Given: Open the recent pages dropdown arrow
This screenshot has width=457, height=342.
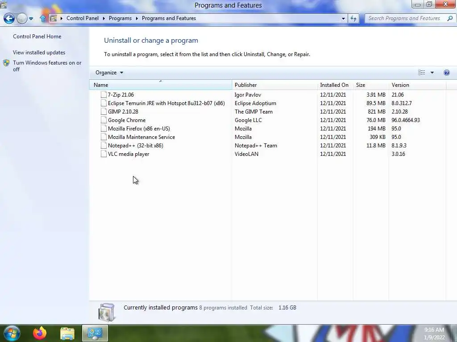Looking at the screenshot, I should tap(31, 19).
